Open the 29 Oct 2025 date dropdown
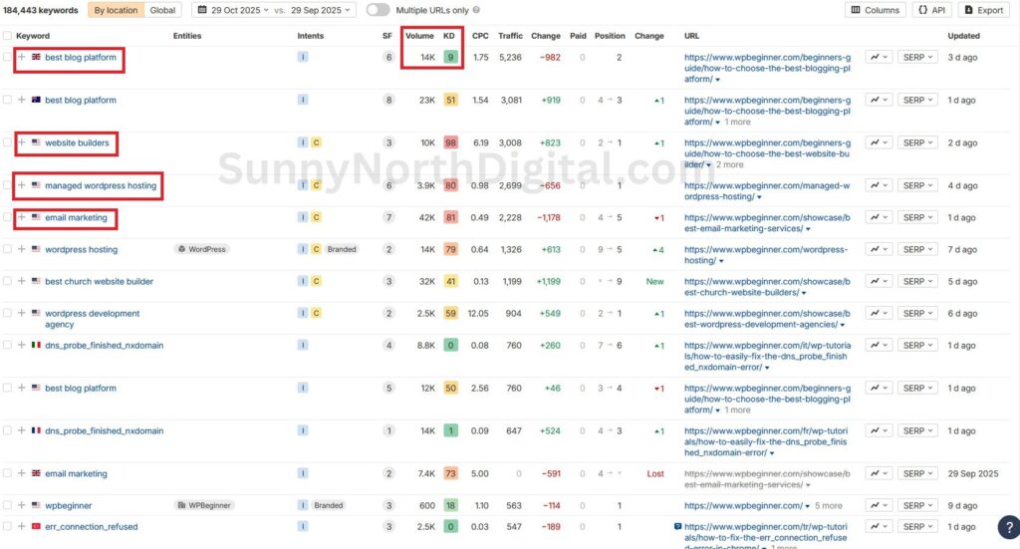Image resolution: width=1020 pixels, height=549 pixels. click(239, 10)
